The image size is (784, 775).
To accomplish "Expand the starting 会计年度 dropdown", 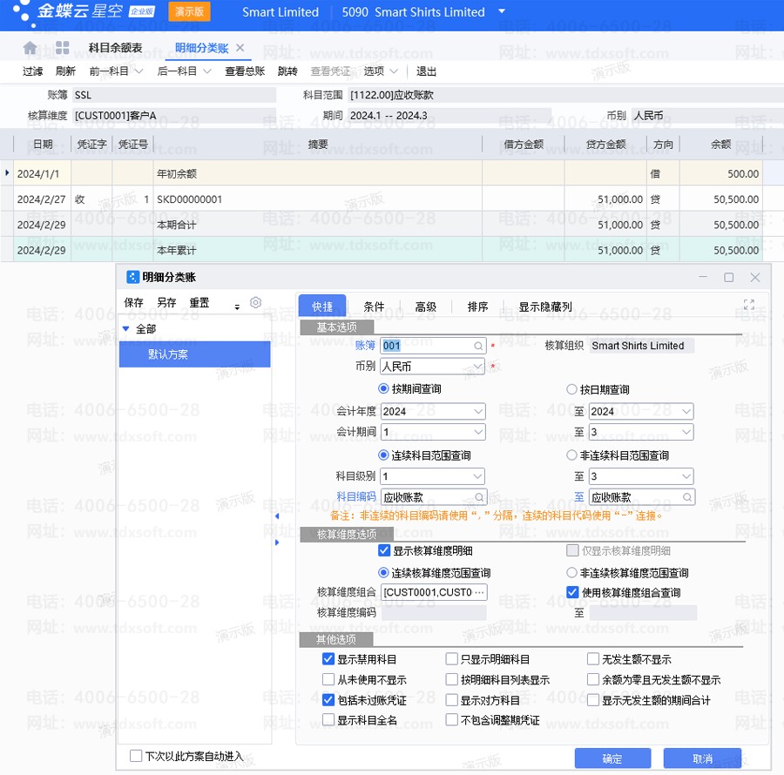I will coord(477,411).
